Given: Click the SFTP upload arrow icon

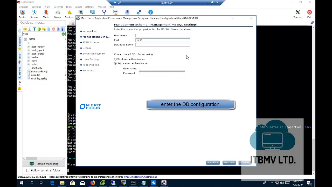Looking at the screenshot, I should pos(34,29).
